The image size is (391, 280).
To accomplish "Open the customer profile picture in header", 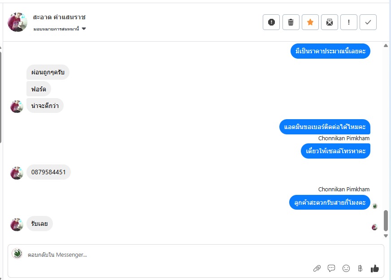I will click(x=17, y=22).
